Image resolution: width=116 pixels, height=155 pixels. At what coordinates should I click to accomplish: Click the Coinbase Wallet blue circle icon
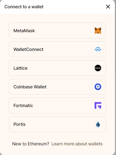point(98,87)
